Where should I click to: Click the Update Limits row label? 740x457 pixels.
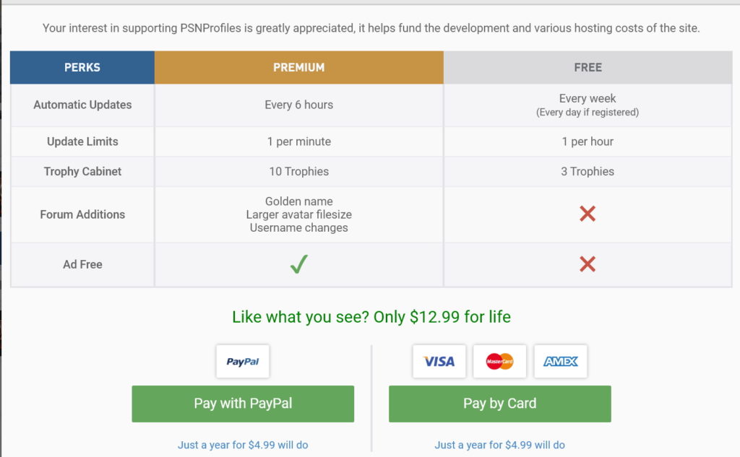82,142
